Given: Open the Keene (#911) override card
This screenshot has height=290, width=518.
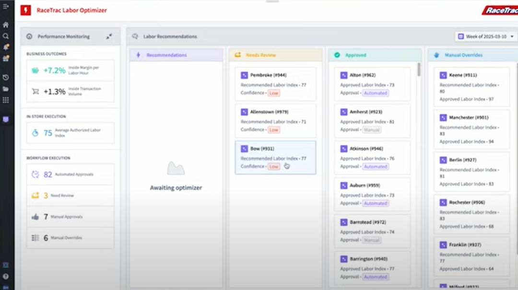Looking at the screenshot, I should point(472,87).
